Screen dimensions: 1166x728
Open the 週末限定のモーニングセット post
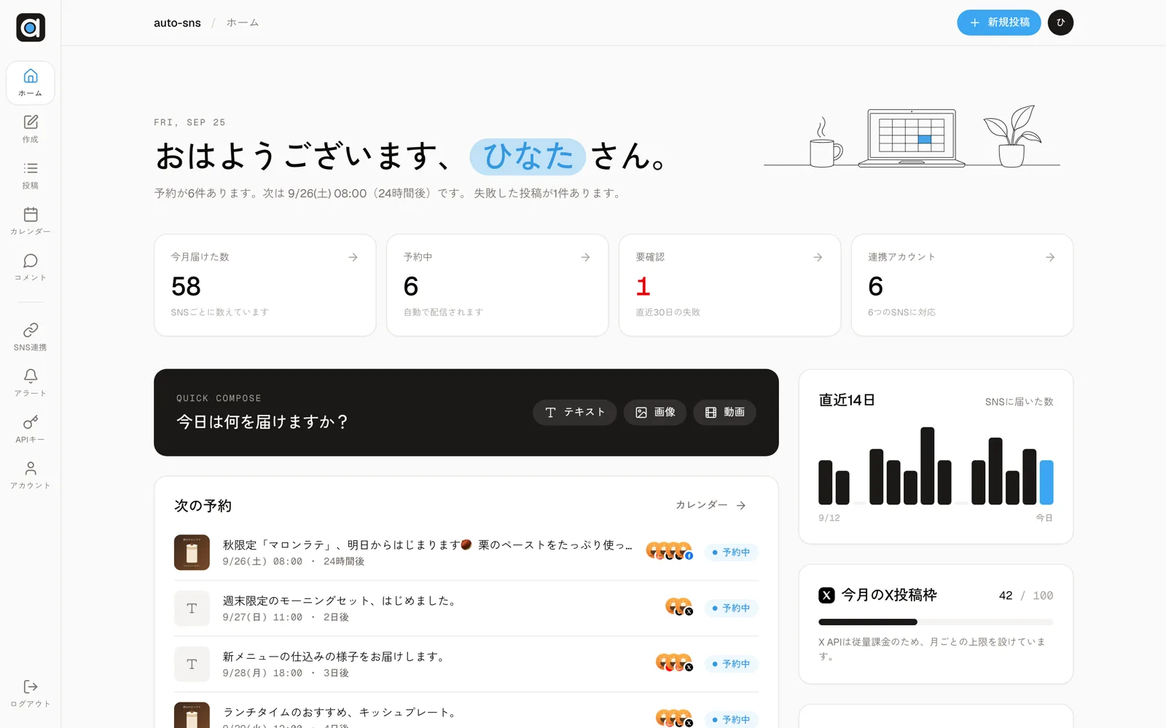[x=466, y=609]
